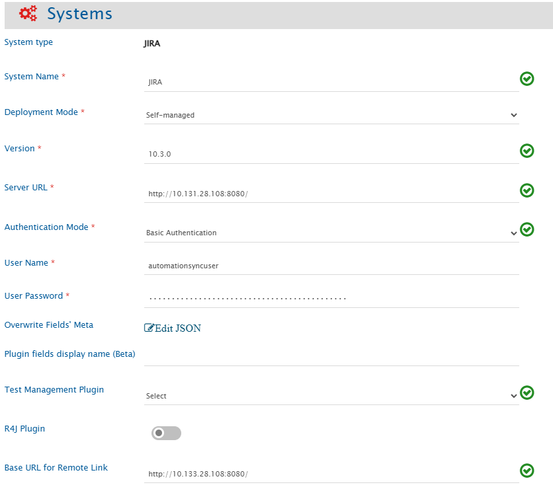Click the Systems page heading
Image resolution: width=553 pixels, height=493 pixels.
[x=79, y=14]
